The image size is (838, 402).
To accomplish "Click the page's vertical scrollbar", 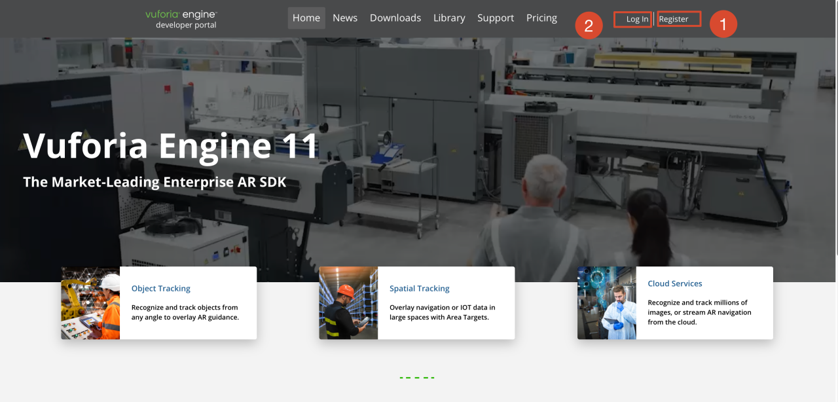I will click(x=835, y=128).
